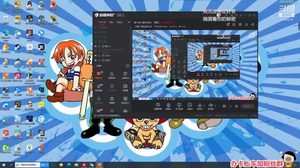Open File Explorer from the taskbar
Viewport: 300px width, 168px height.
coord(76,165)
